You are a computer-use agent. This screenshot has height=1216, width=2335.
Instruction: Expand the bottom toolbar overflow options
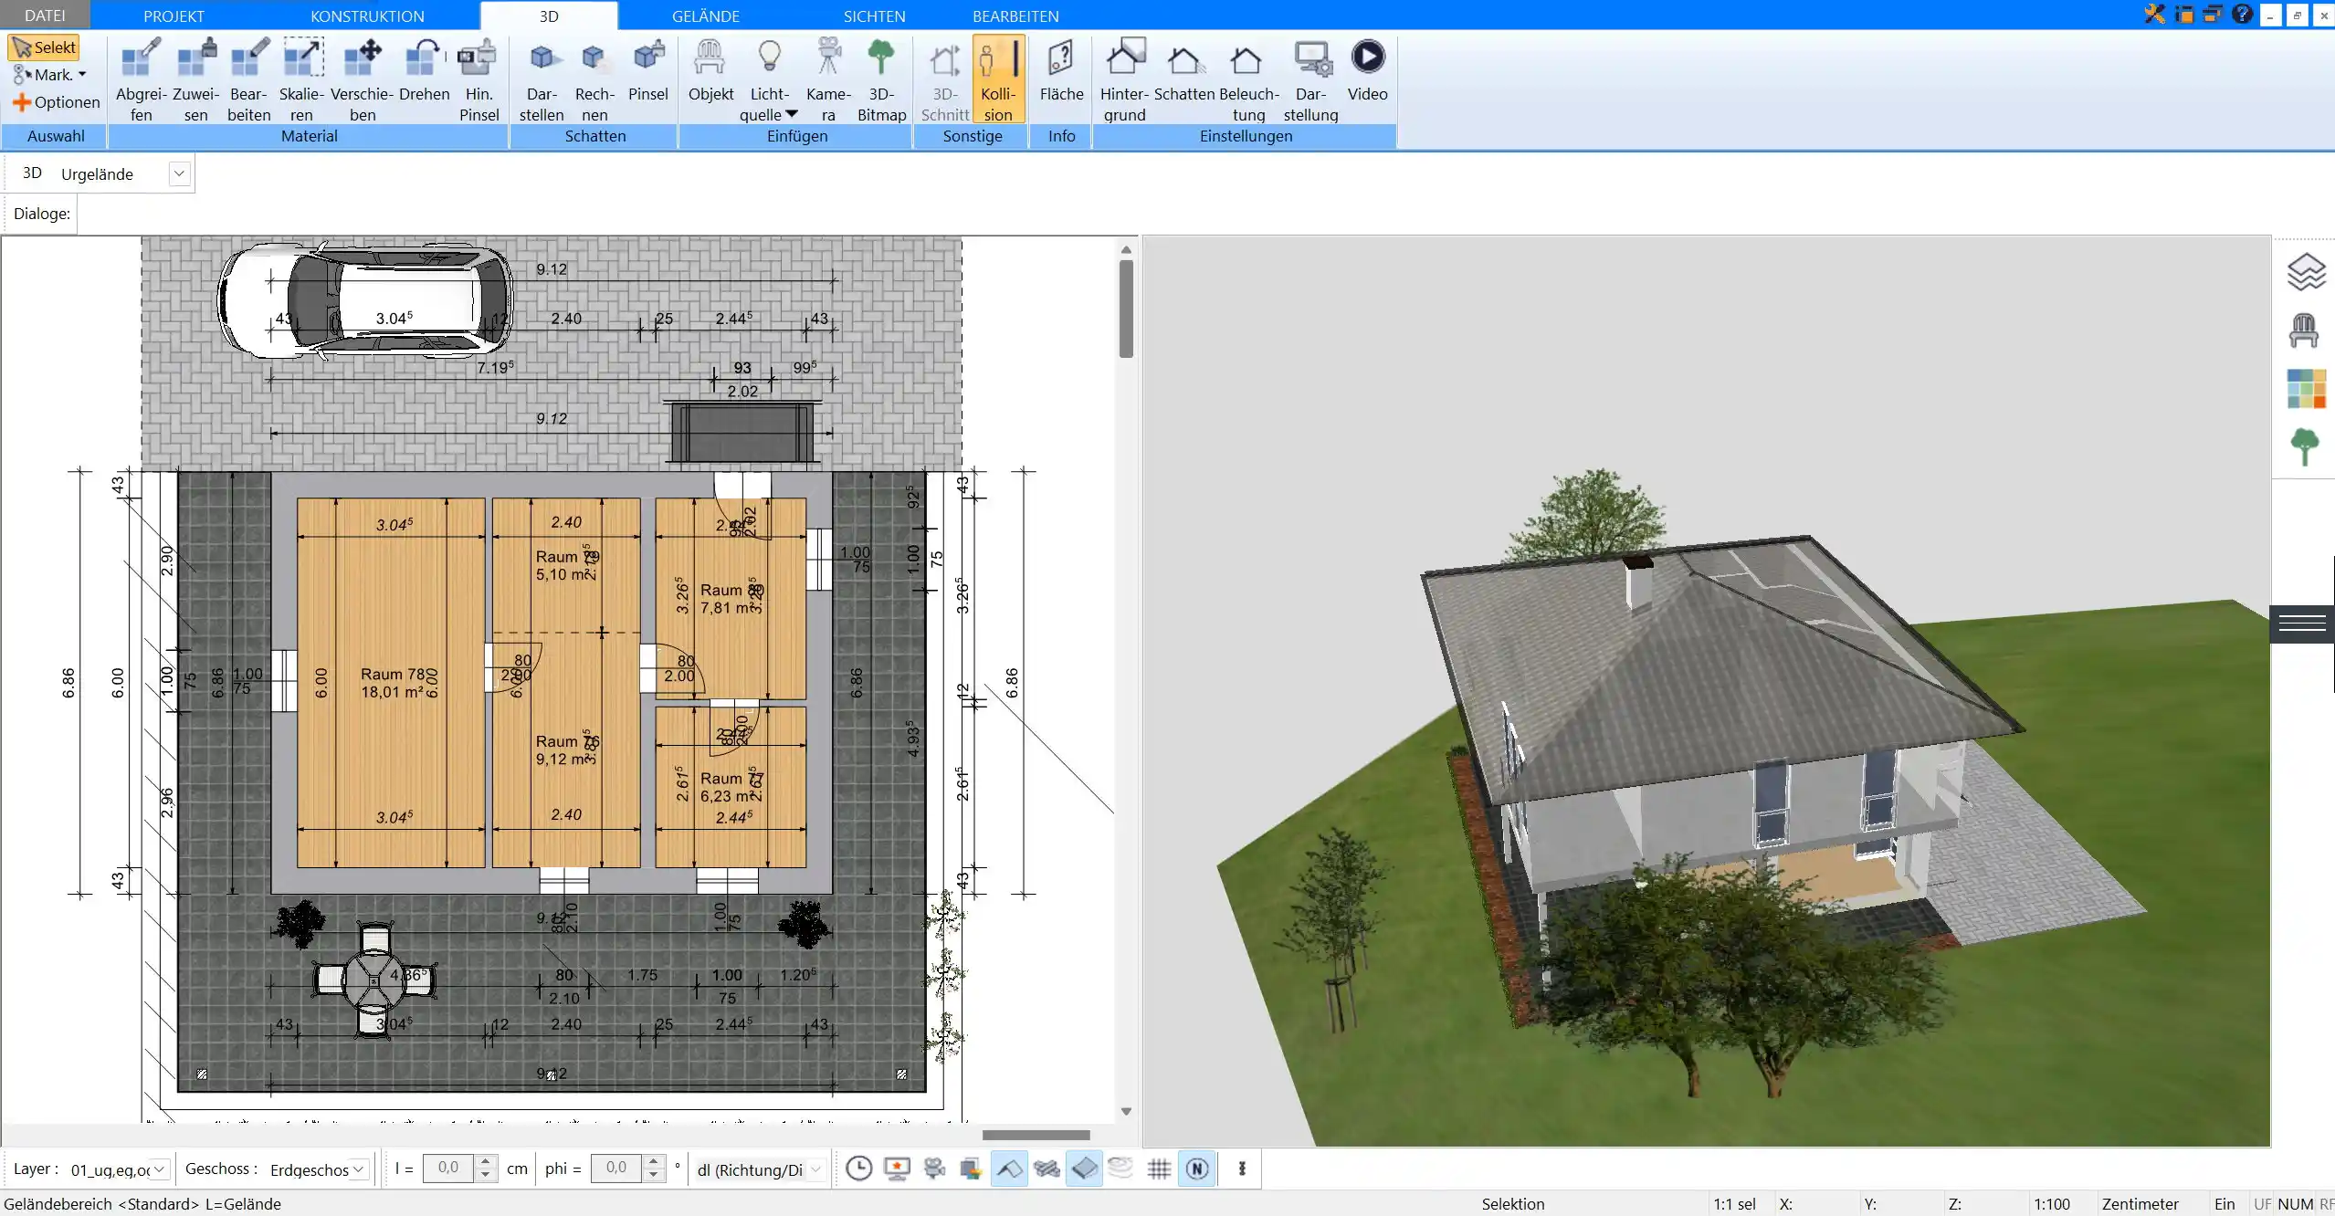click(1241, 1169)
